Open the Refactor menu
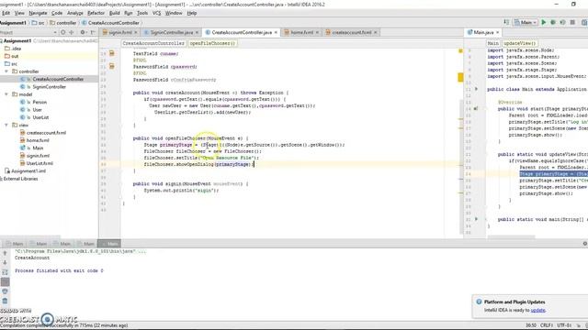Image resolution: width=588 pixels, height=330 pixels. coord(96,13)
